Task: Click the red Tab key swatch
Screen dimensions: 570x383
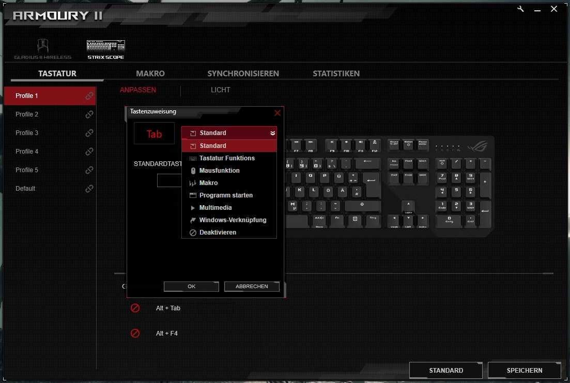Action: pyautogui.click(x=154, y=134)
